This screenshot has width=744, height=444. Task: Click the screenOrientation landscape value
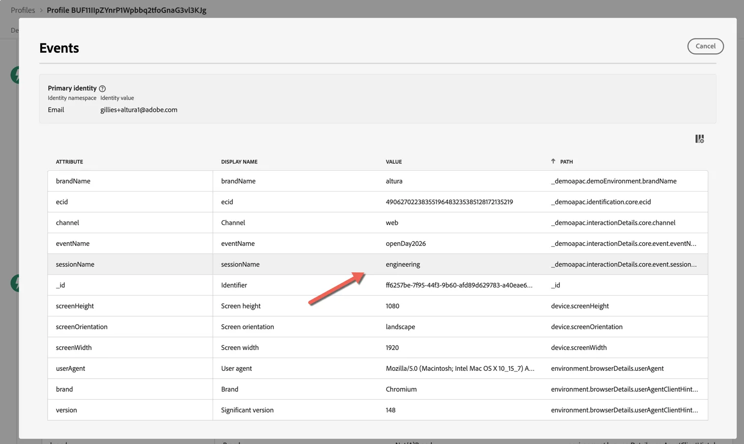(x=400, y=327)
